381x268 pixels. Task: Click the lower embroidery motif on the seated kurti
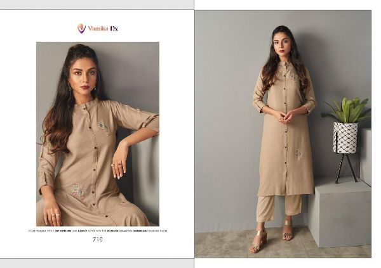coord(78,191)
